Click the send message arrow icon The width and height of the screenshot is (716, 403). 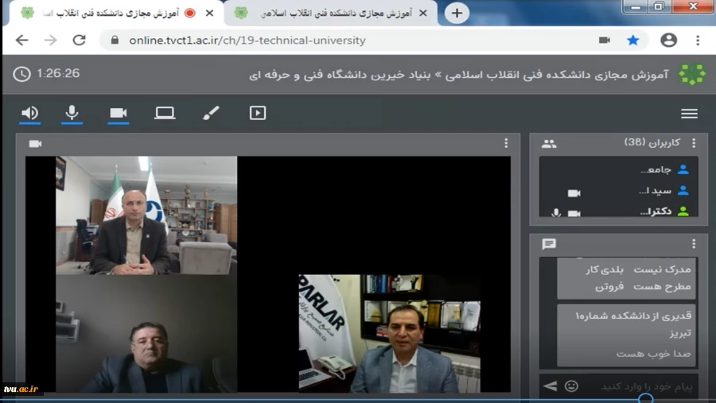550,386
